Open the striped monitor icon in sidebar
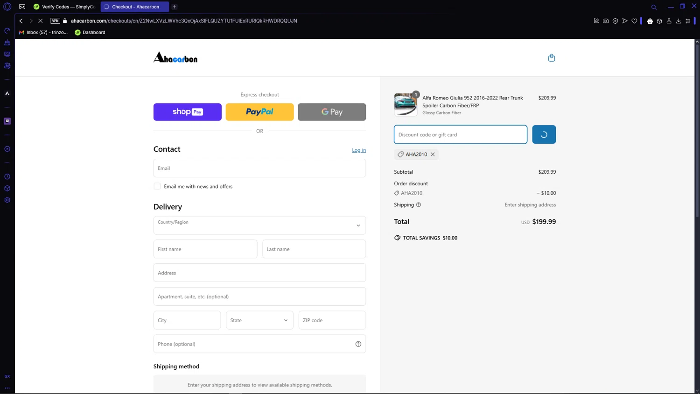 pos(7,54)
